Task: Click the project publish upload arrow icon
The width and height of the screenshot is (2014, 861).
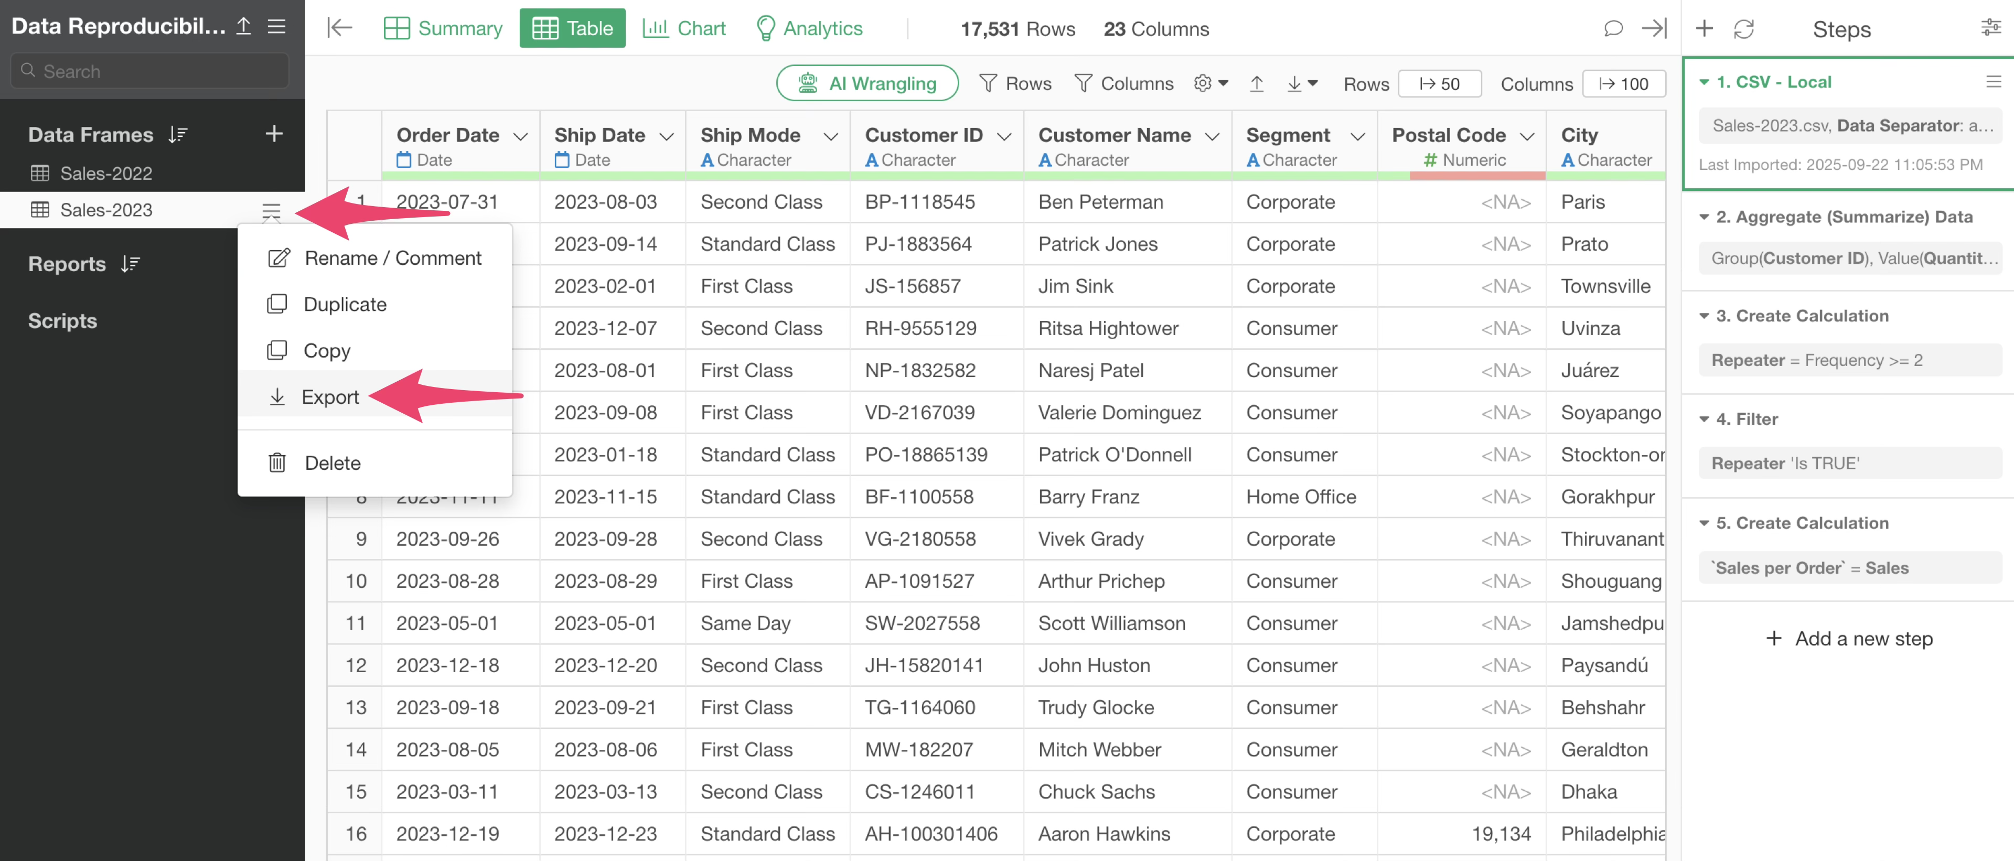Action: point(244,26)
